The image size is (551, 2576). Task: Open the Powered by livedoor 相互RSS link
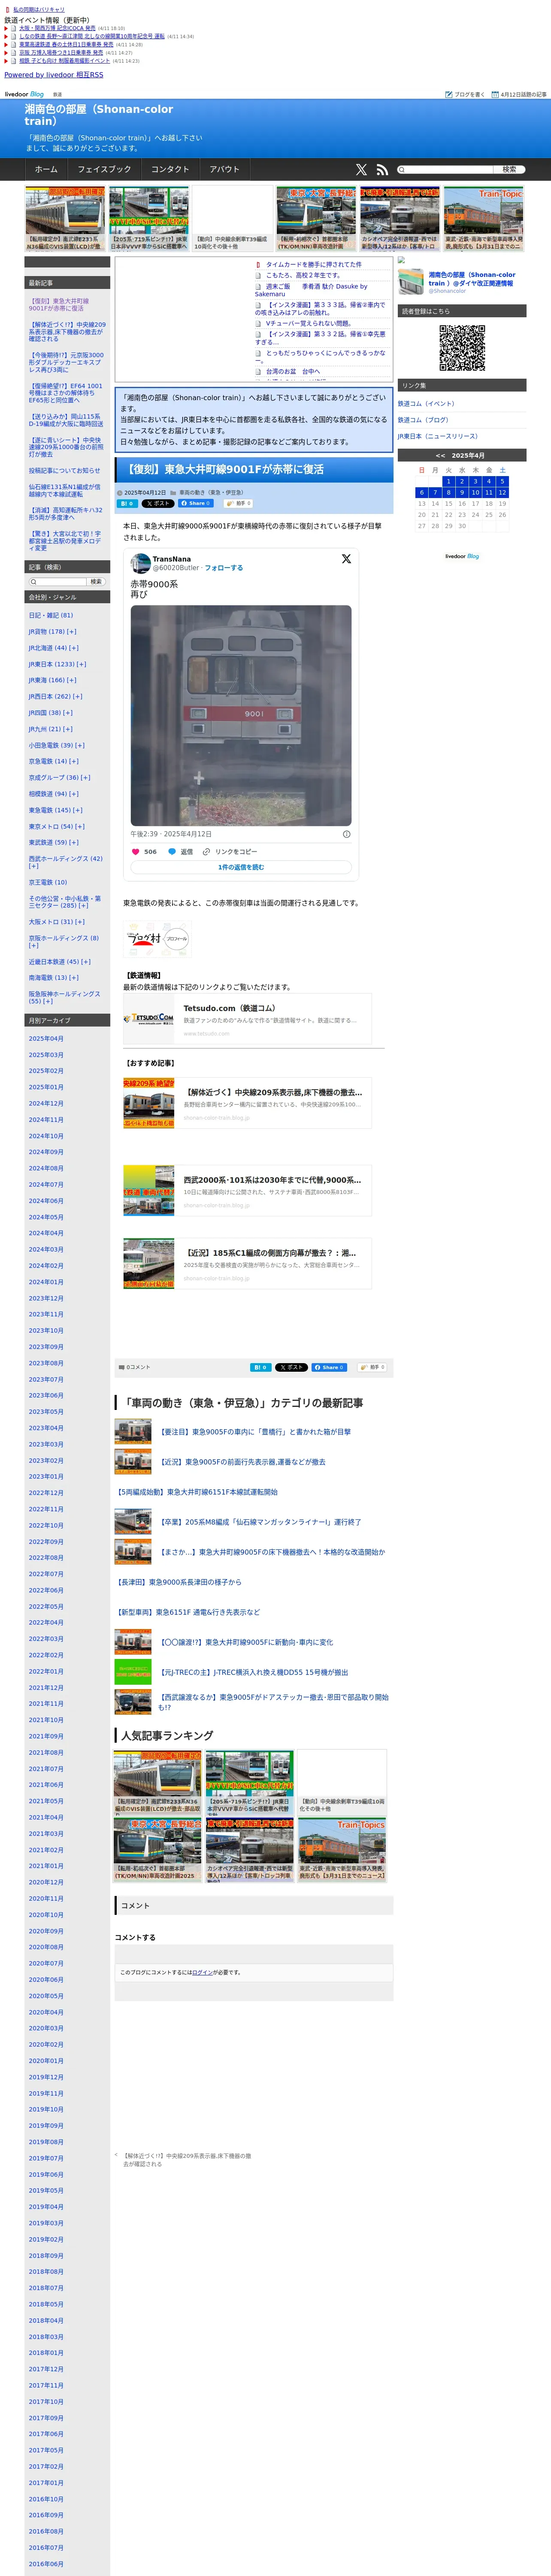[54, 75]
